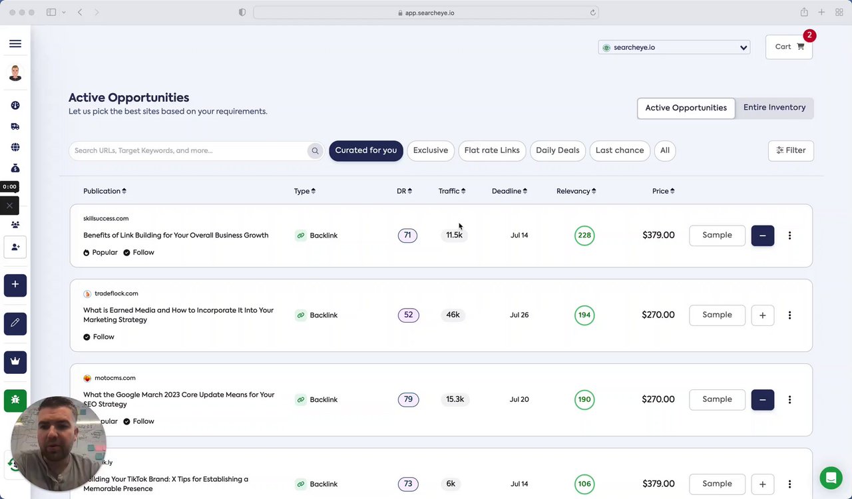View Sample for tradeflock.com listing
The height and width of the screenshot is (499, 852).
pyautogui.click(x=717, y=315)
